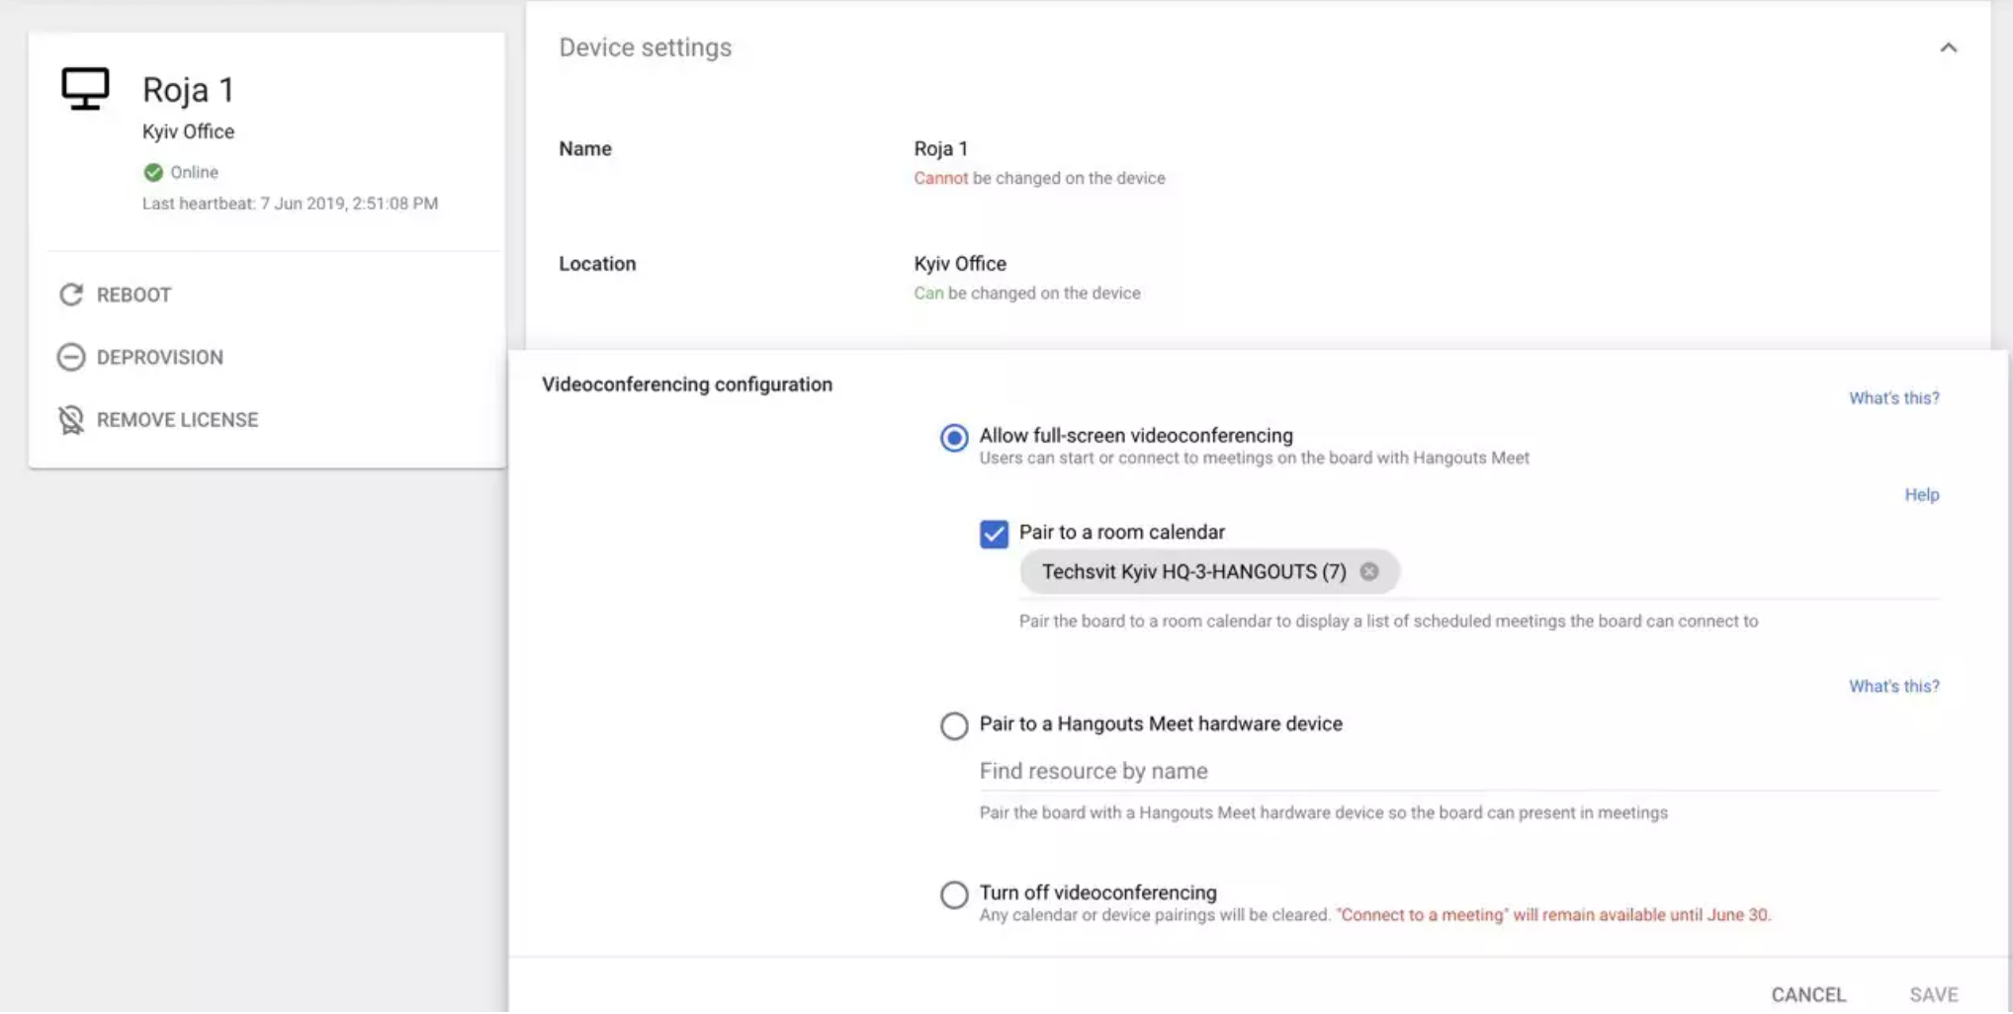Click the SAVE button

(1934, 994)
